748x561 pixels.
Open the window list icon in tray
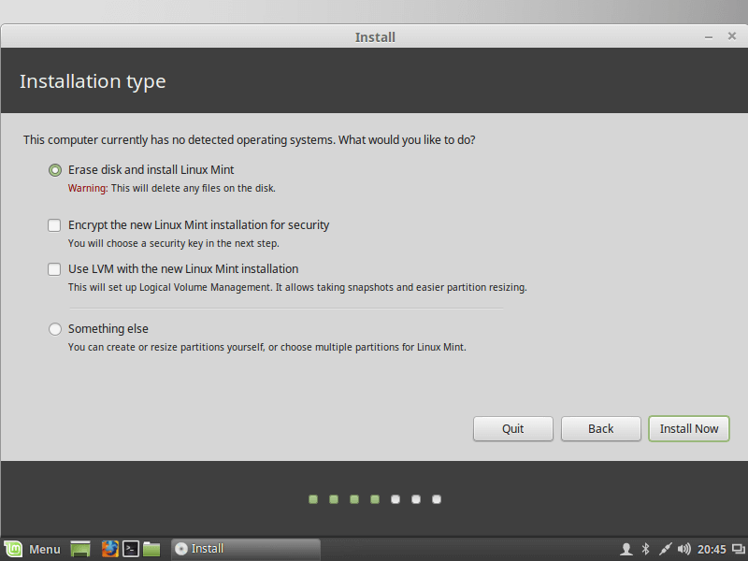pyautogui.click(x=738, y=549)
